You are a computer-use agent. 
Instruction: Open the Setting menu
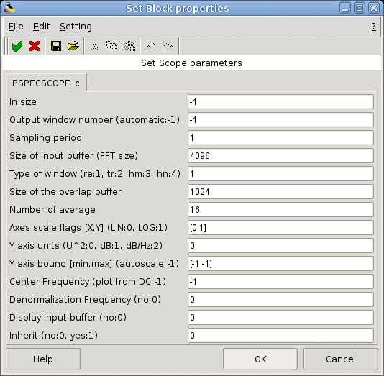pos(76,27)
